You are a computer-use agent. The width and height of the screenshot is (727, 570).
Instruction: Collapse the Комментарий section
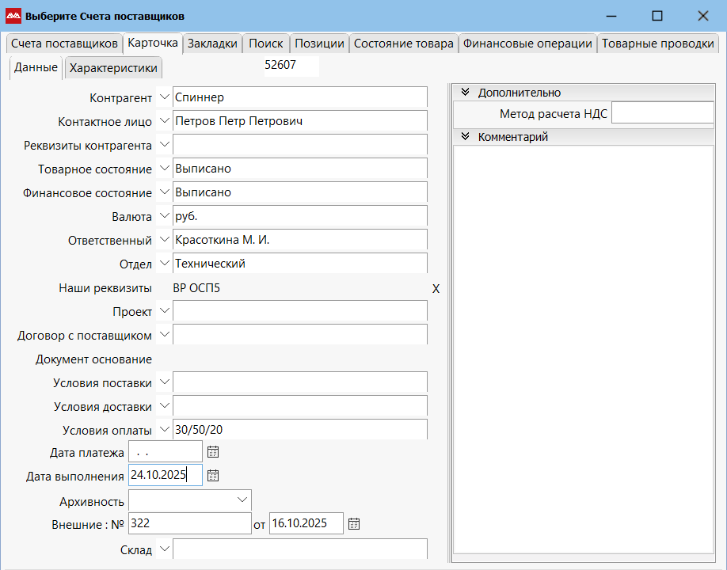(466, 137)
